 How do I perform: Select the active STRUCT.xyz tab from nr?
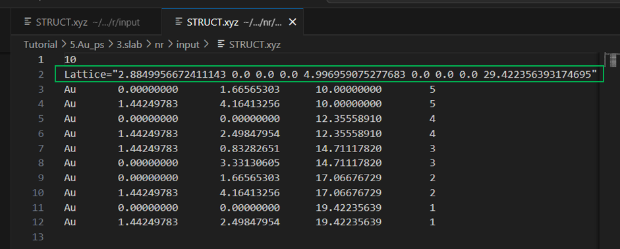233,22
